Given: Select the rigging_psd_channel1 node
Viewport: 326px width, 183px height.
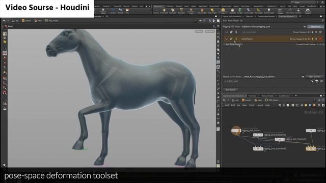Looking at the screenshot, I should (x=280, y=139).
